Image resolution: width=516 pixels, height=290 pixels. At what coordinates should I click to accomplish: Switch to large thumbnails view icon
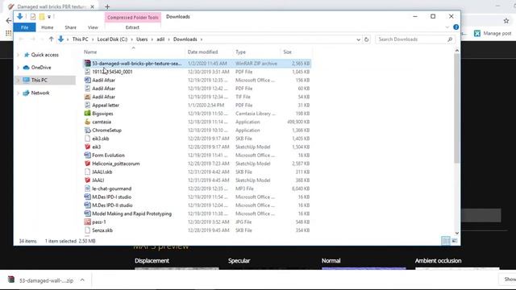pyautogui.click(x=455, y=241)
